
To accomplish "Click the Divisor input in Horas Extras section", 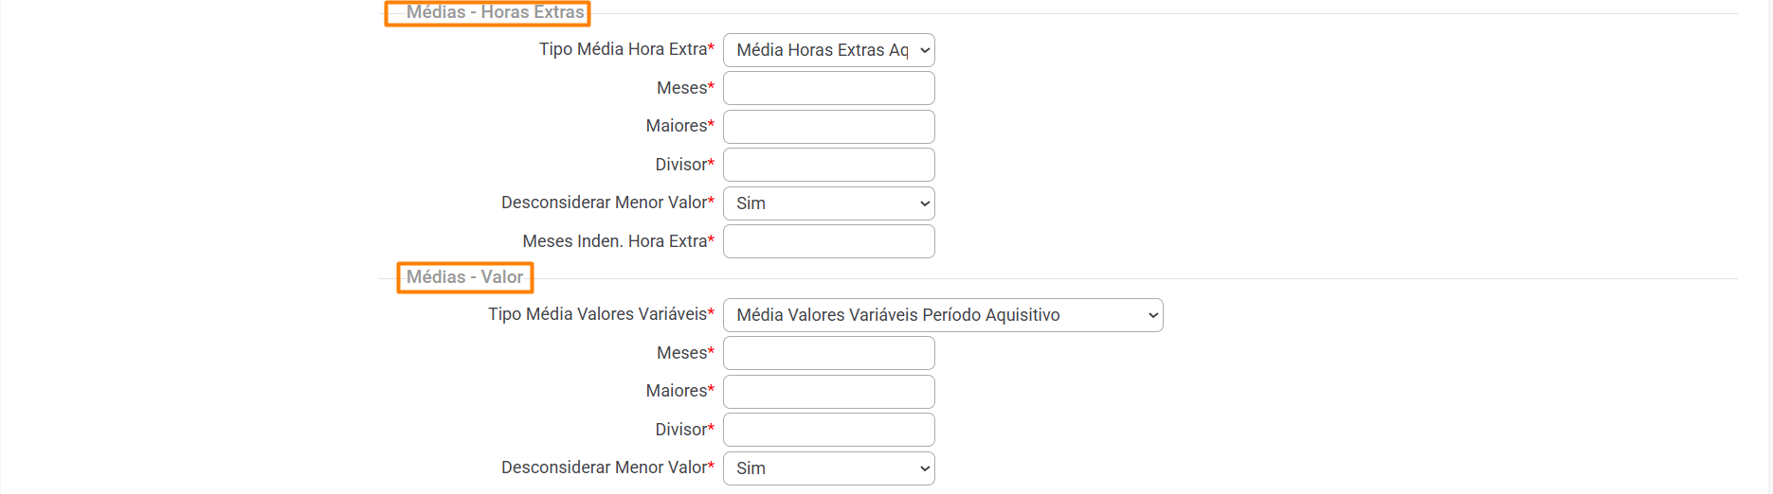I will coord(828,165).
